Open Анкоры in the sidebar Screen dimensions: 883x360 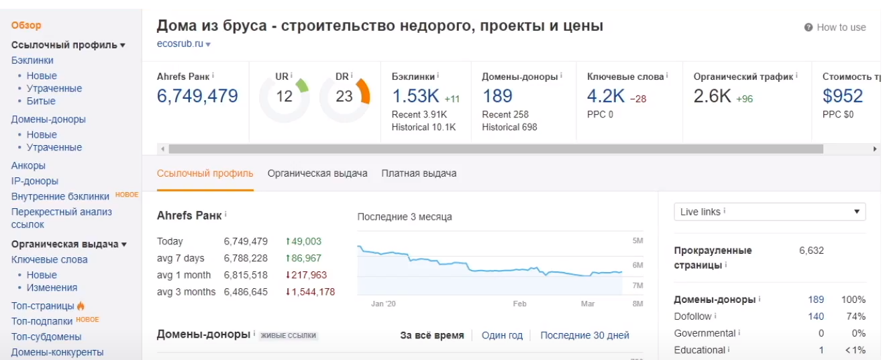pyautogui.click(x=28, y=165)
